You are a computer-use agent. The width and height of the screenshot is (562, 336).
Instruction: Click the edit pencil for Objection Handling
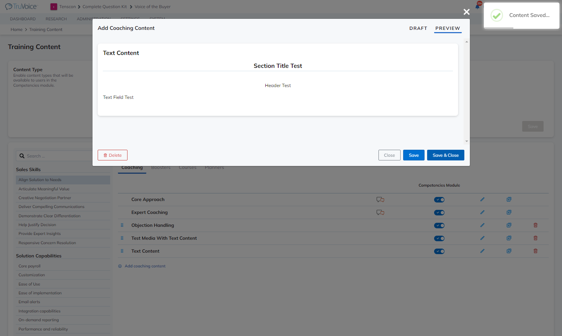point(482,225)
